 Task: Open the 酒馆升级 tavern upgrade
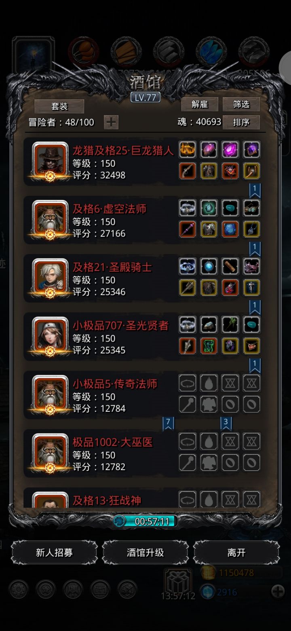point(145,553)
